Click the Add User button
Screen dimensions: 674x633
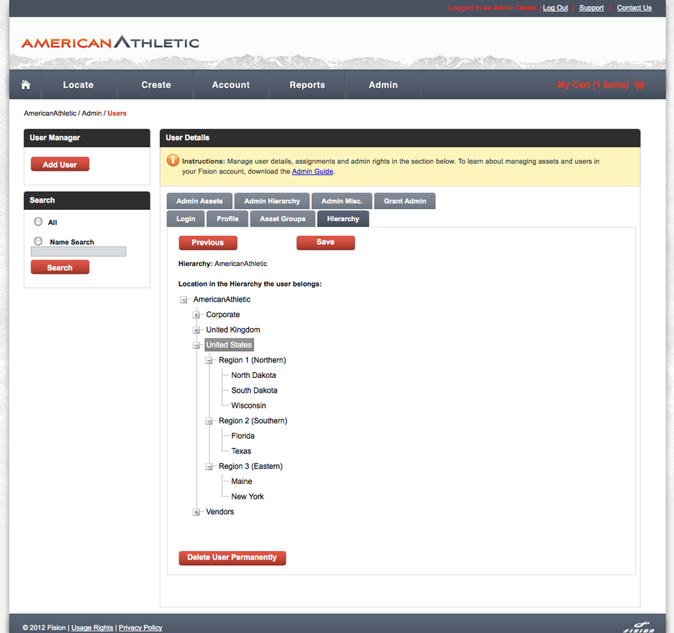60,164
